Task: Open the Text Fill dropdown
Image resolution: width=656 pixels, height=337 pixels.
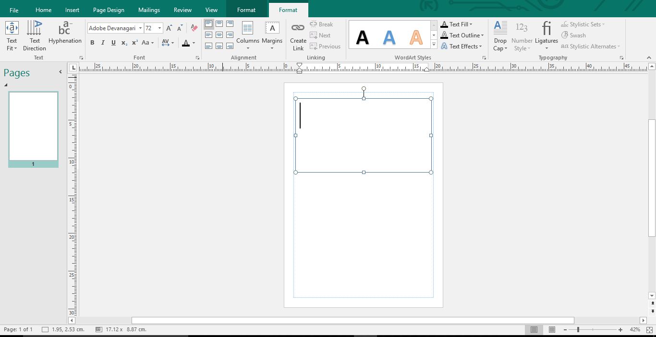Action: click(457, 24)
